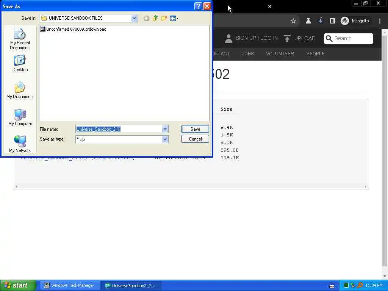The height and width of the screenshot is (291, 388).
Task: Switch to Windows Task Manager in taskbar
Action: click(x=70, y=286)
